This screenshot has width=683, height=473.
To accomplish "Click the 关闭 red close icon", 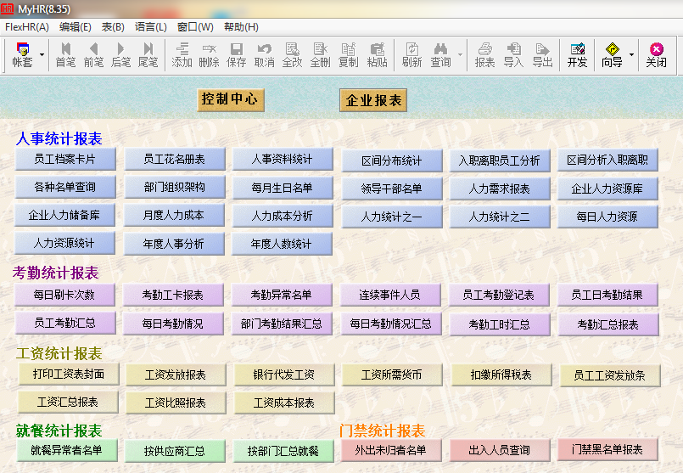I will (656, 54).
